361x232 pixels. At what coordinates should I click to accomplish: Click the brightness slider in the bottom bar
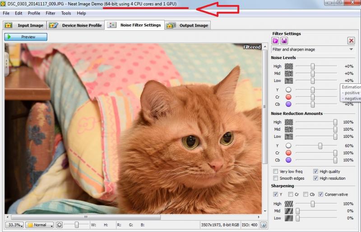pyautogui.click(x=77, y=225)
